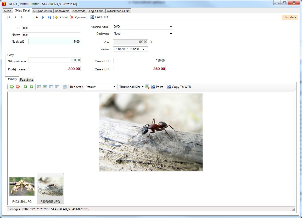Click the Nákupní cena field
The height and width of the screenshot is (218, 302).
(54, 60)
